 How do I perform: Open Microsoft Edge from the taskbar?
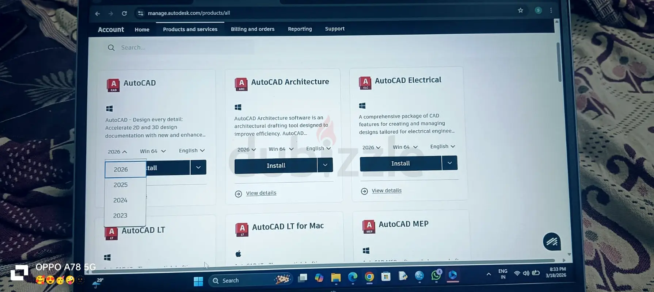pyautogui.click(x=353, y=277)
